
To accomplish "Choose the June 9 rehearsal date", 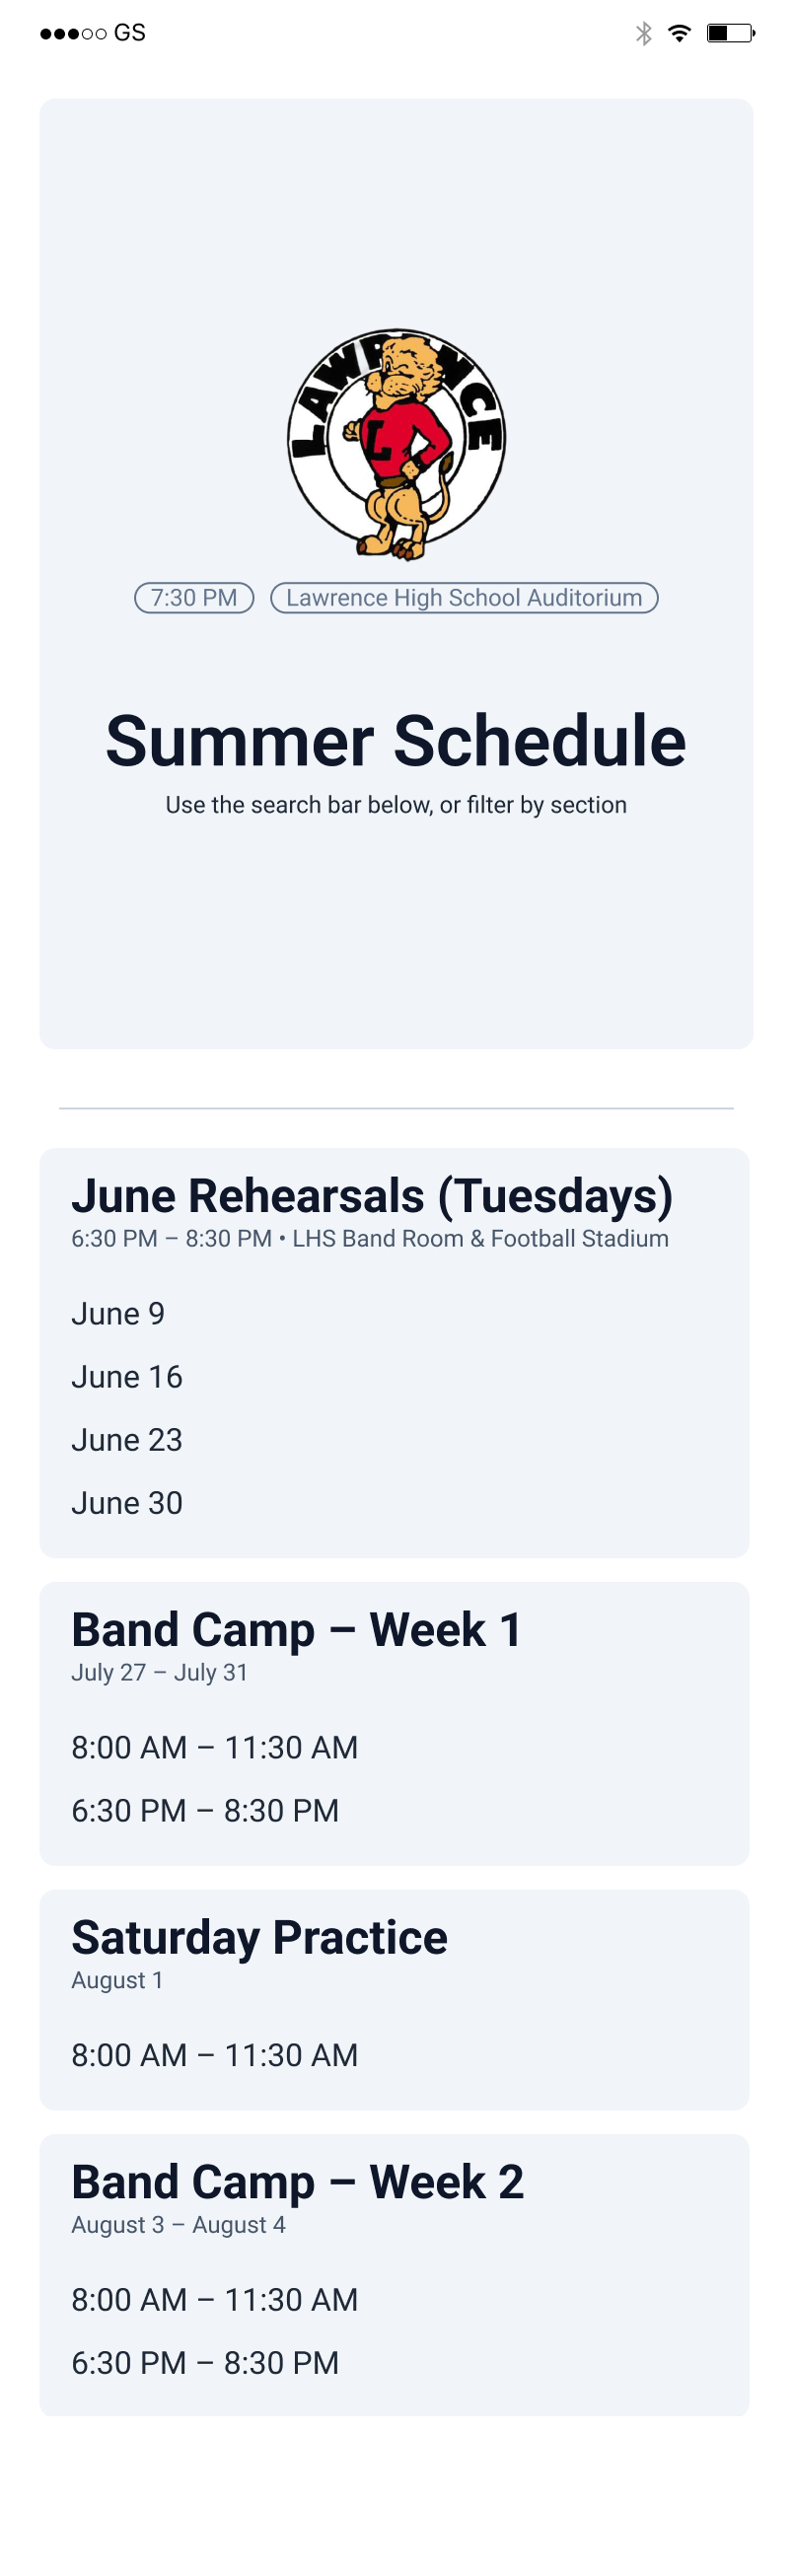I will pos(118,1314).
